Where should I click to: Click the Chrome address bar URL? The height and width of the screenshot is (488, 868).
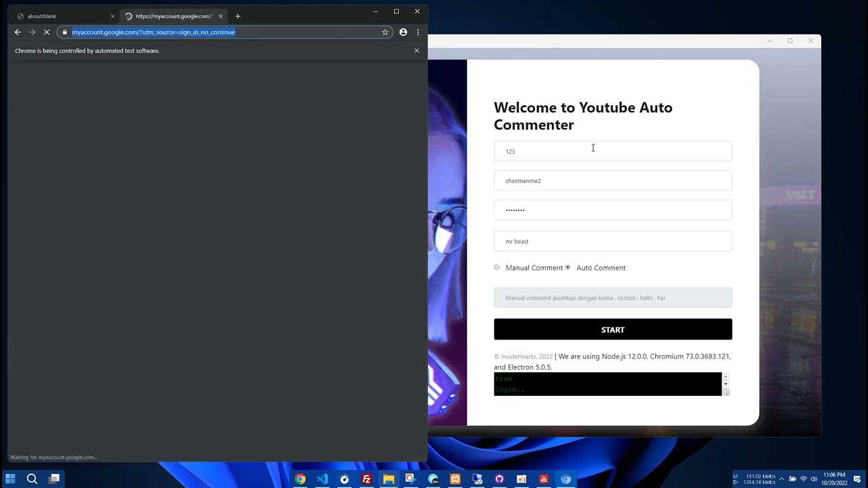coord(154,32)
